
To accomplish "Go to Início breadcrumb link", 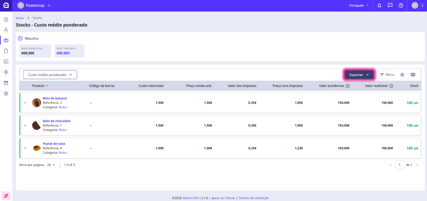I will (20, 18).
